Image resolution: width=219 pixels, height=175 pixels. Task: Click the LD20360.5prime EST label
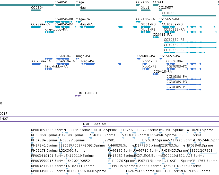(x=72, y=151)
